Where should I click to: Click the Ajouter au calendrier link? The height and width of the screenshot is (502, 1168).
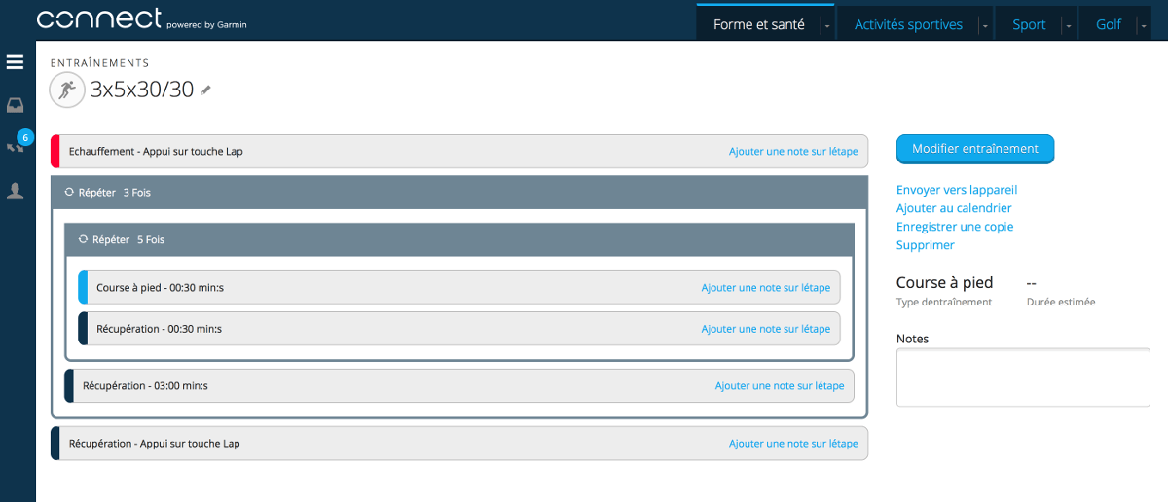pos(953,208)
